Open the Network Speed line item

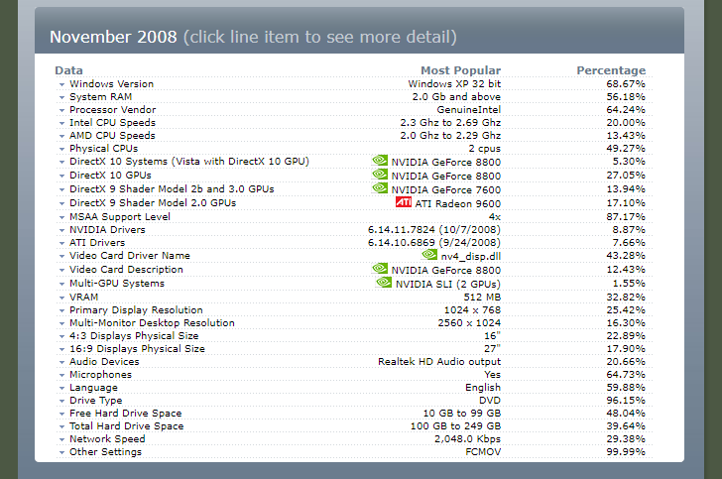coord(107,439)
